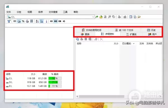This screenshot has width=168, height=108.
Task: Click the automatic units icon after GB
Action: (x=64, y=21)
